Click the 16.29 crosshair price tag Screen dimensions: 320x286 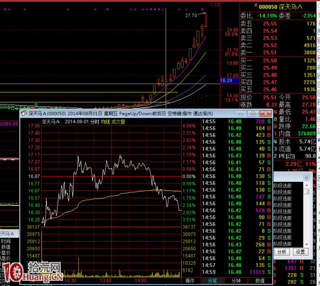pyautogui.click(x=230, y=81)
